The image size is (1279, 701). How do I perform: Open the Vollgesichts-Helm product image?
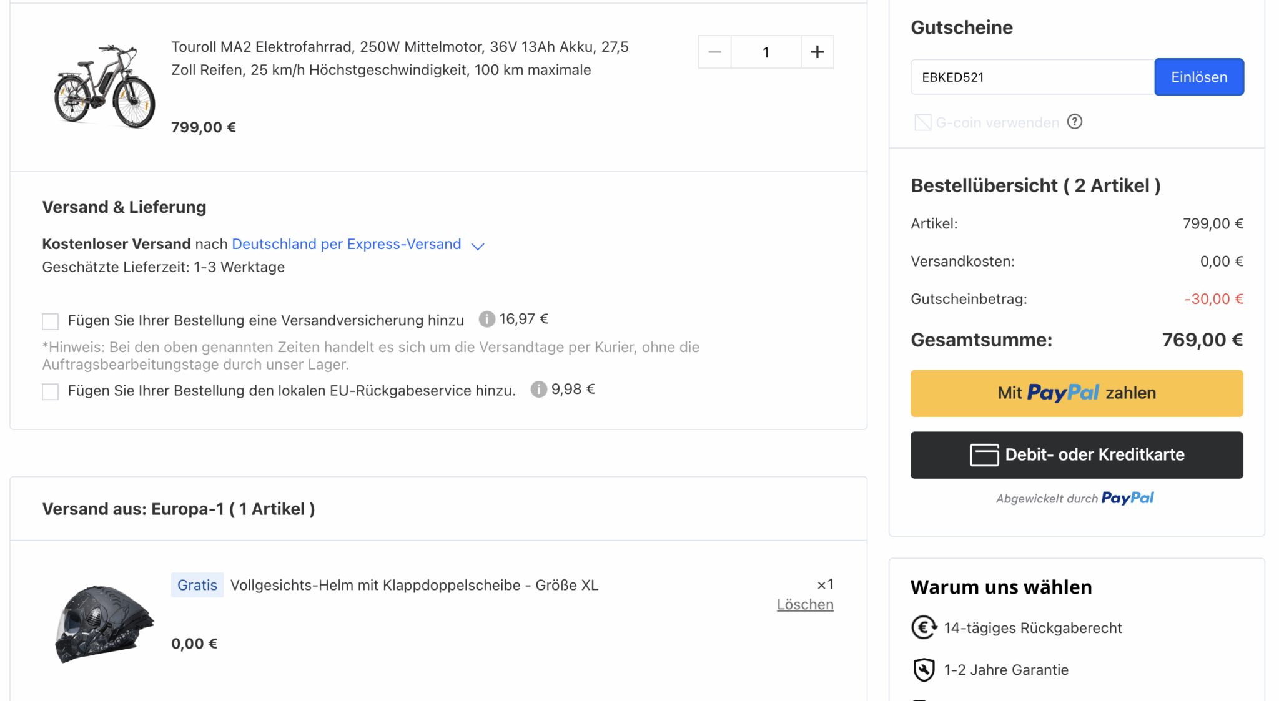point(104,622)
